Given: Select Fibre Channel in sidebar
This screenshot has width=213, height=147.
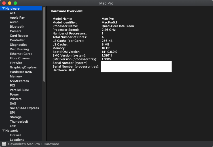Looking at the screenshot, I should [x=20, y=58].
